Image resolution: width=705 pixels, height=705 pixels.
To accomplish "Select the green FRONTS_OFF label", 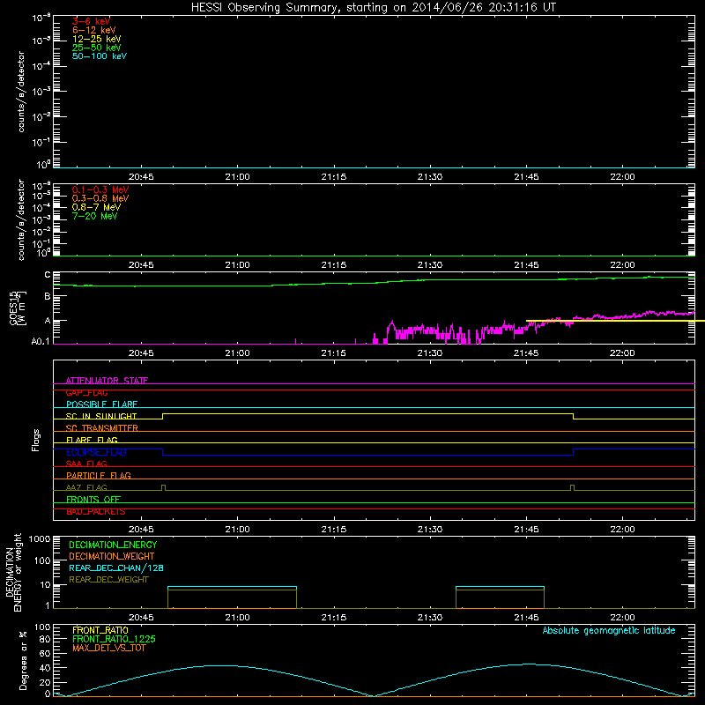I will [x=93, y=500].
